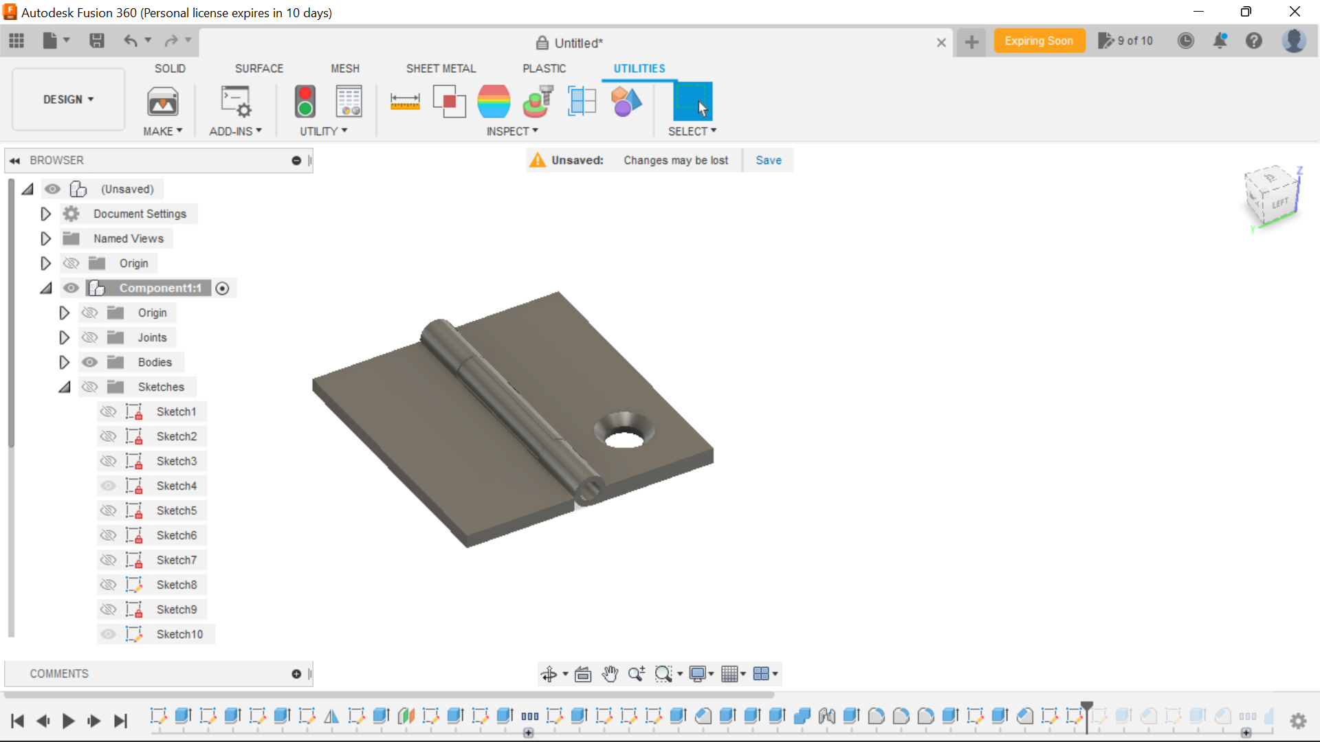This screenshot has width=1320, height=742.
Task: Select the Measure tool
Action: pos(406,101)
